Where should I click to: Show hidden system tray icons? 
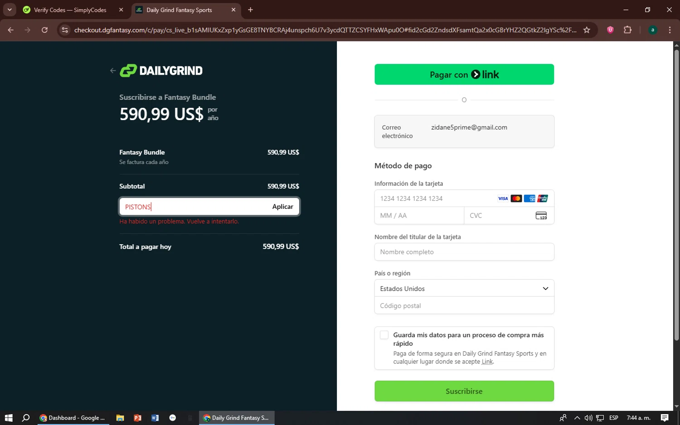coord(577,418)
